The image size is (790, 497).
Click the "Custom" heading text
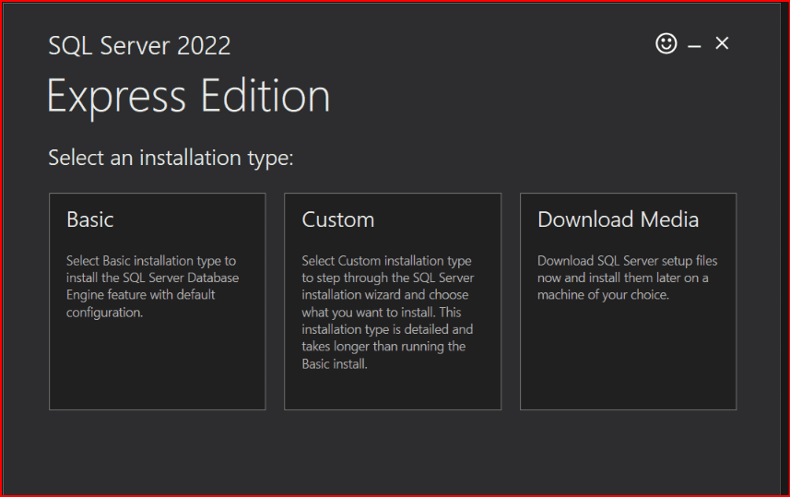(x=337, y=219)
